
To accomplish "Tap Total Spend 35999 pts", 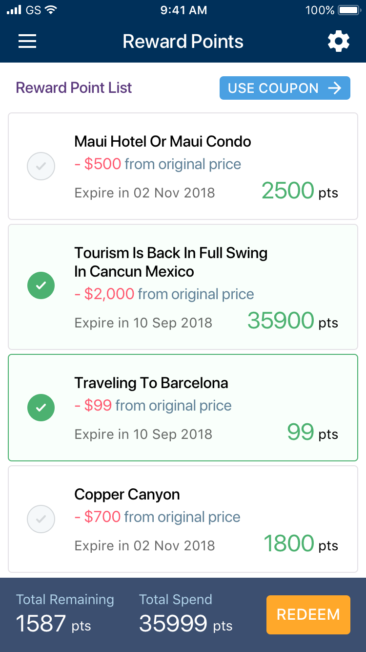I will click(185, 614).
